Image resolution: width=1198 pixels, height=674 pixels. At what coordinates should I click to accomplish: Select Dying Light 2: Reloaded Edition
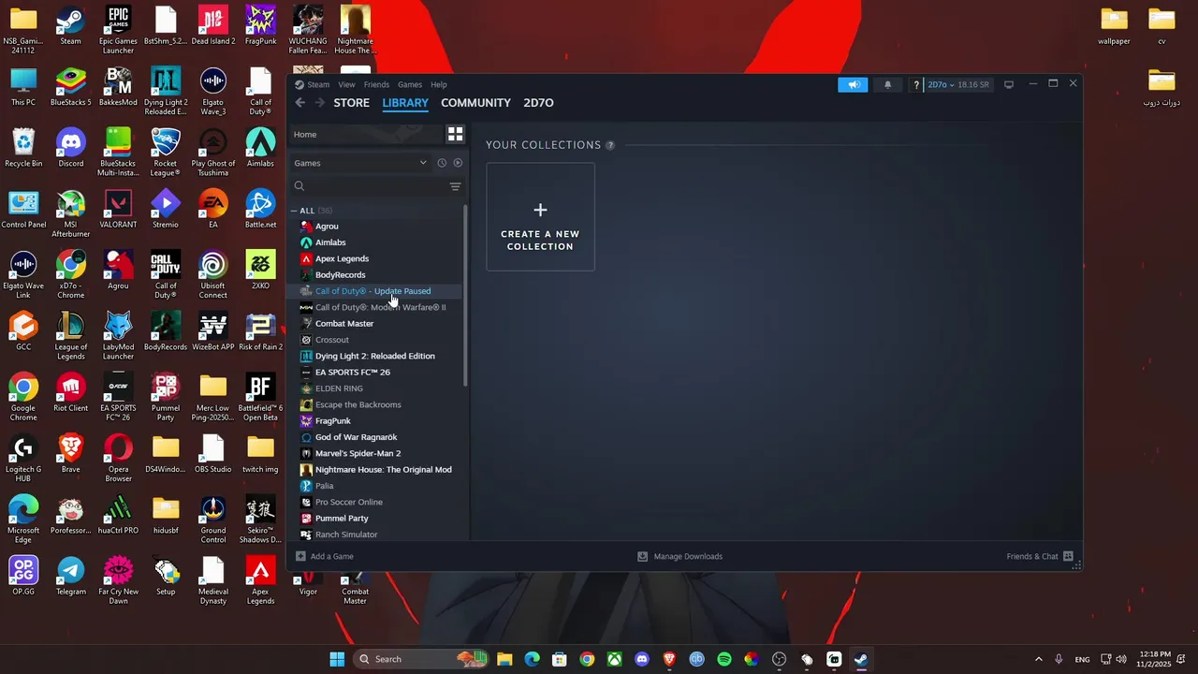(376, 356)
